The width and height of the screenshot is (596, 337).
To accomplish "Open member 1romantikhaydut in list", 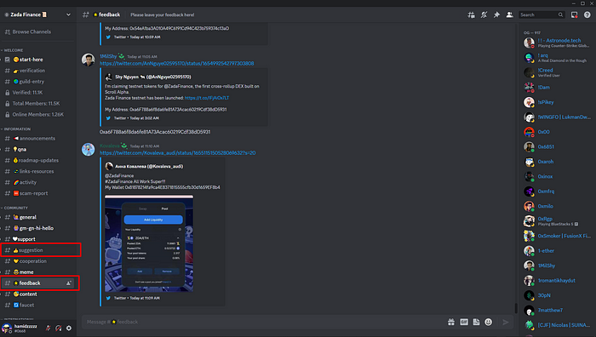I will (x=558, y=280).
